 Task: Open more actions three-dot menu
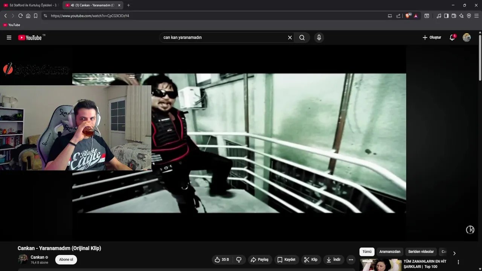[351, 259]
